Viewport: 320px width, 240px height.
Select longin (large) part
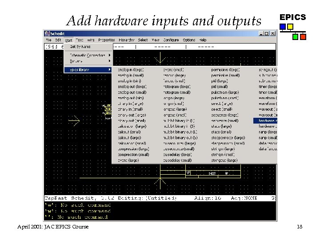[x=174, y=98]
